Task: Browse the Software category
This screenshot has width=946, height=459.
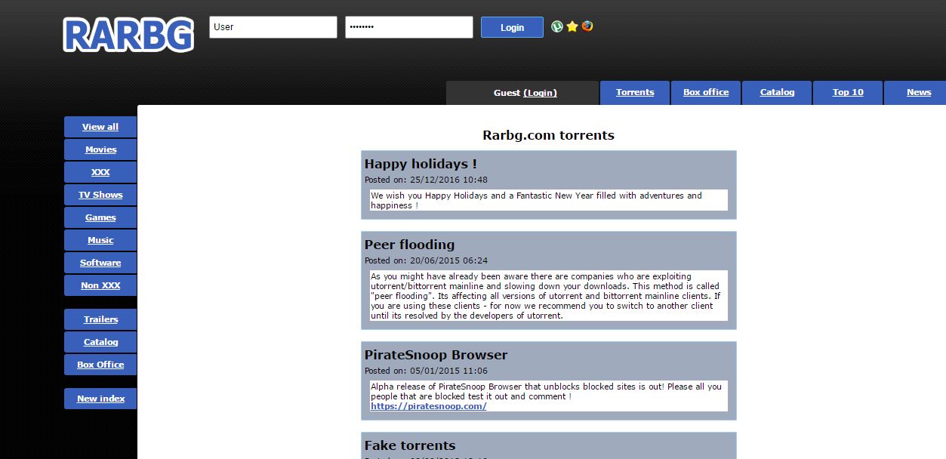Action: click(100, 263)
